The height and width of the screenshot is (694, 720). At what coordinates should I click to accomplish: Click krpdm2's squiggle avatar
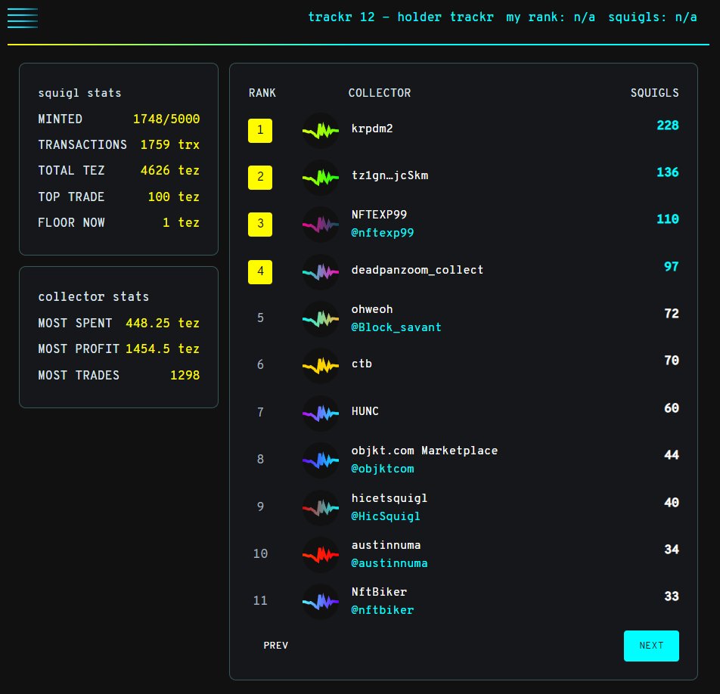[x=321, y=131]
